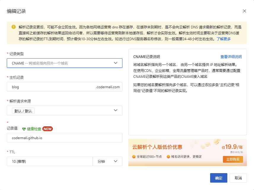Click the yellow warning exclamation icon
Image resolution: width=254 pixels, height=190 pixels.
(14, 27)
